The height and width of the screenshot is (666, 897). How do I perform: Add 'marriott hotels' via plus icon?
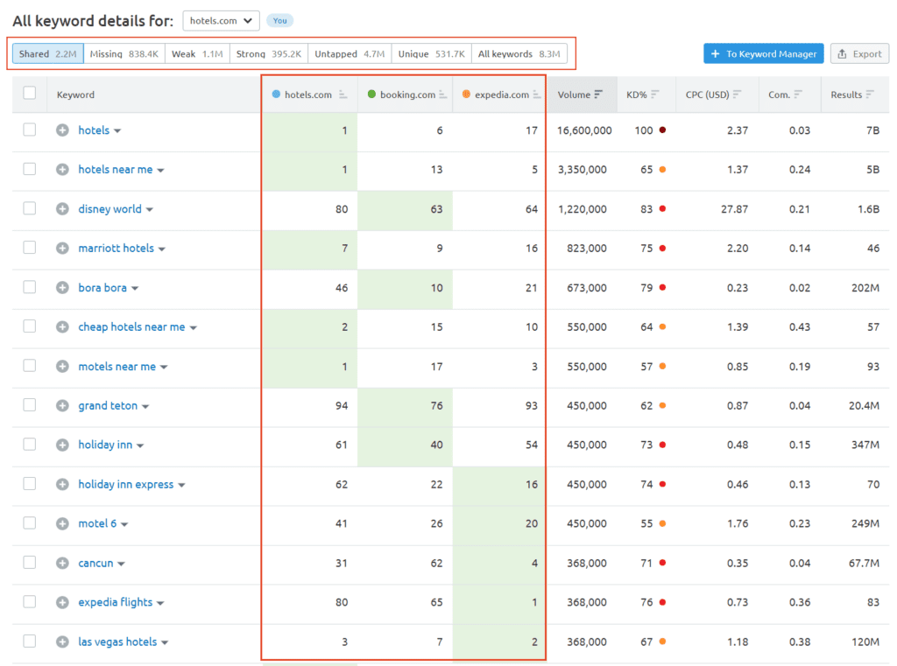click(x=62, y=248)
